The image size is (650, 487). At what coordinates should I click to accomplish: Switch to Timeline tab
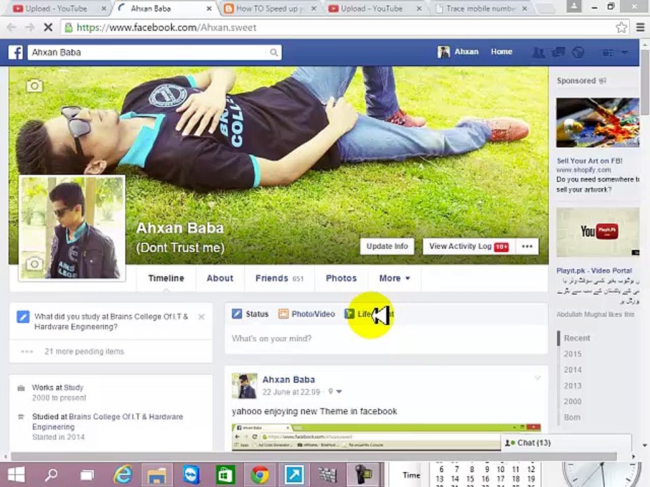pos(167,278)
